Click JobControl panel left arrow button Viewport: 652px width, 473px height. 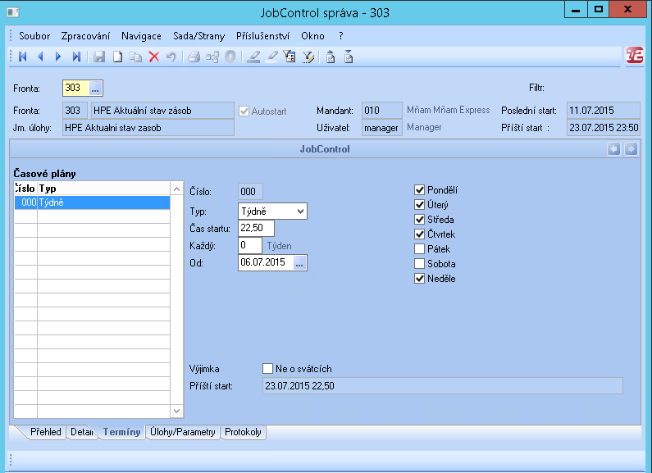point(613,149)
